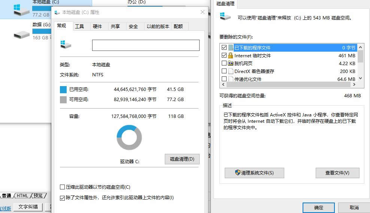Click scroll-down arrow of the file list
The image size is (370, 213).
[360, 79]
